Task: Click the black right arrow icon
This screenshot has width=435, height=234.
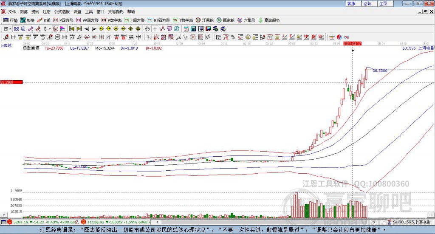Action: tap(94, 29)
